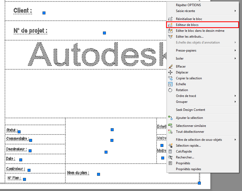Open Filtre de sélection de sous-objets entry
Viewport: 242px width, 191px height.
click(203, 140)
